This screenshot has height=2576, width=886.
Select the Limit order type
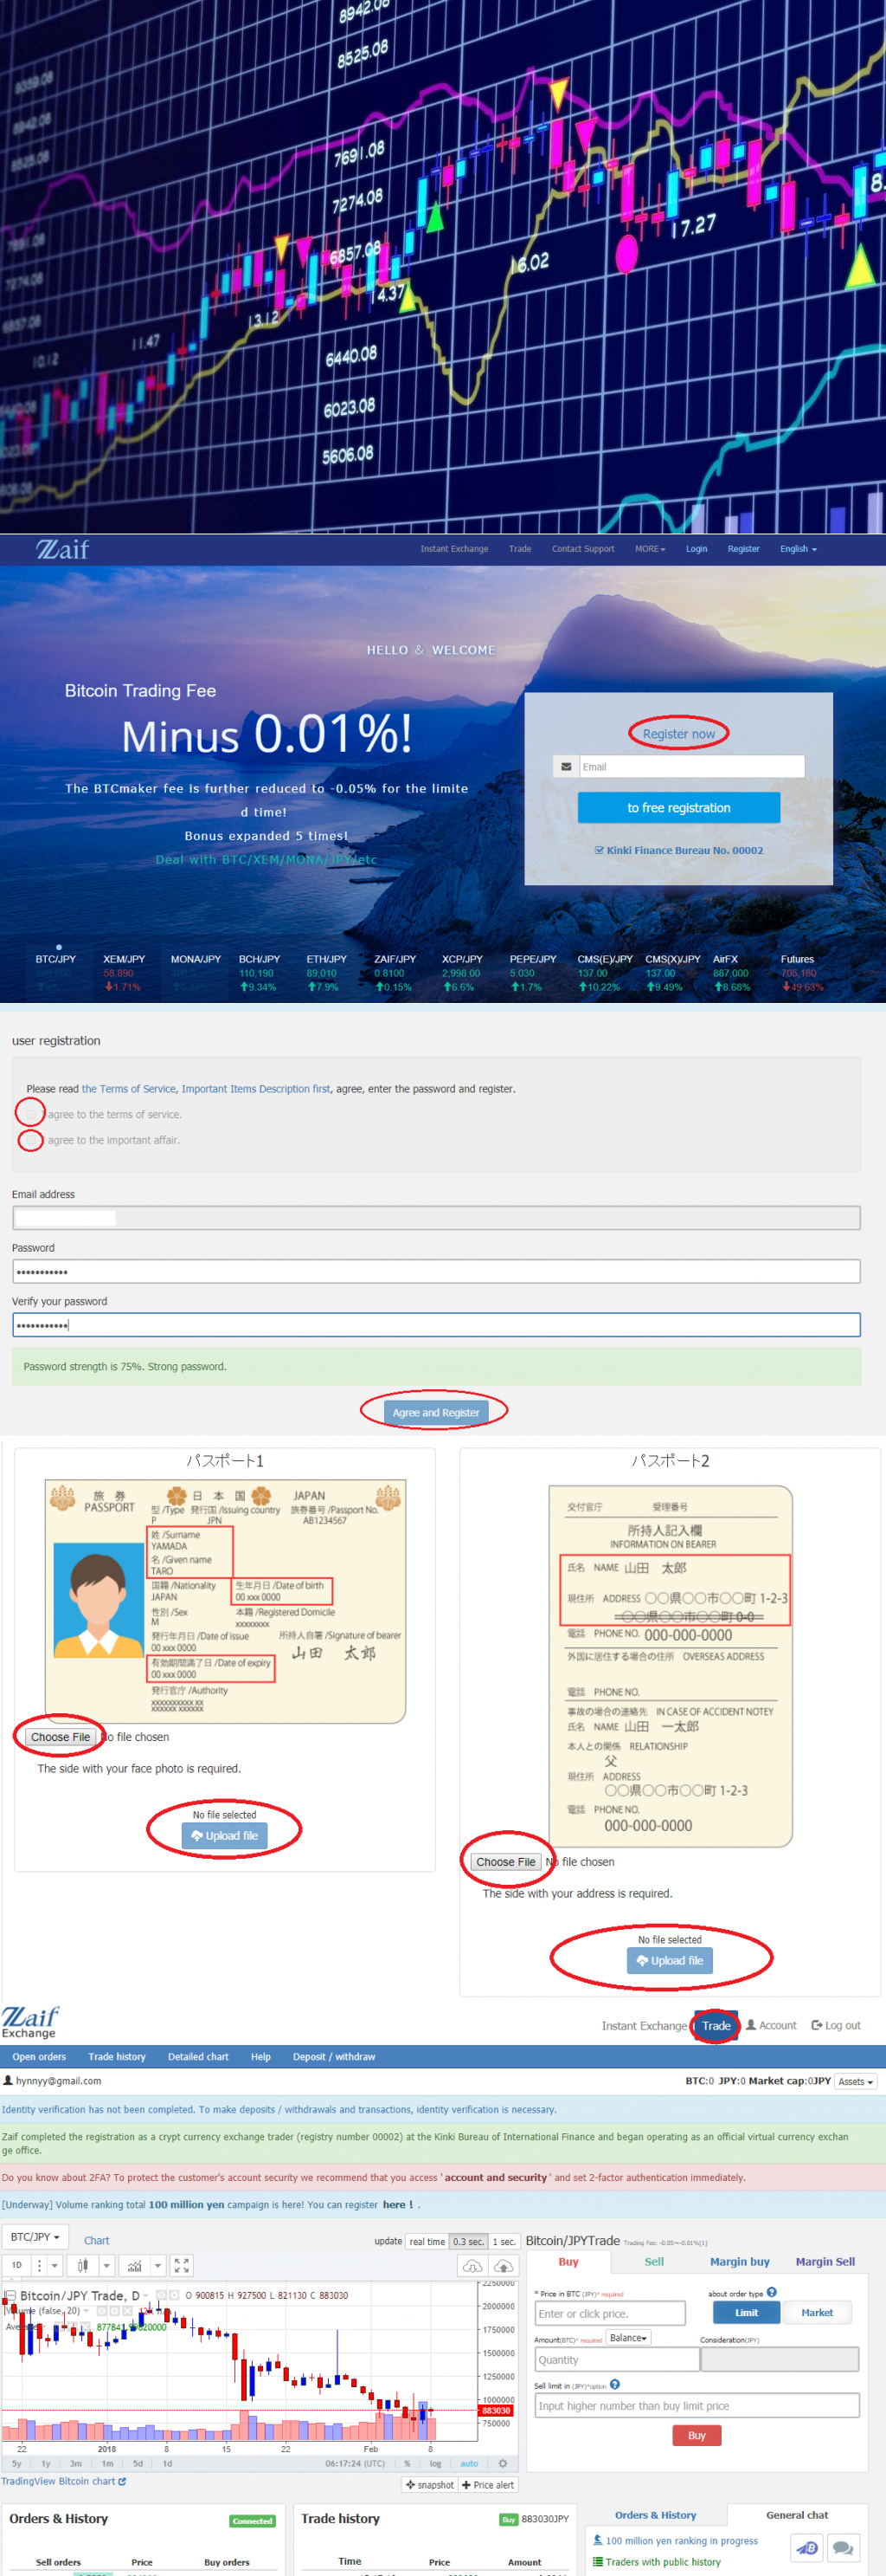746,2312
